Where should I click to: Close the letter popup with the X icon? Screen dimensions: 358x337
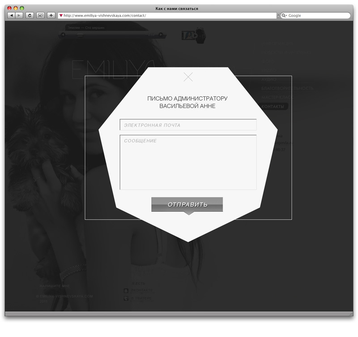[188, 77]
